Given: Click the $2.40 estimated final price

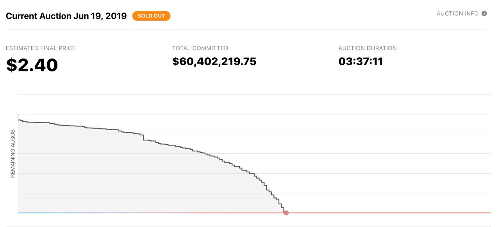Looking at the screenshot, I should coord(32,65).
